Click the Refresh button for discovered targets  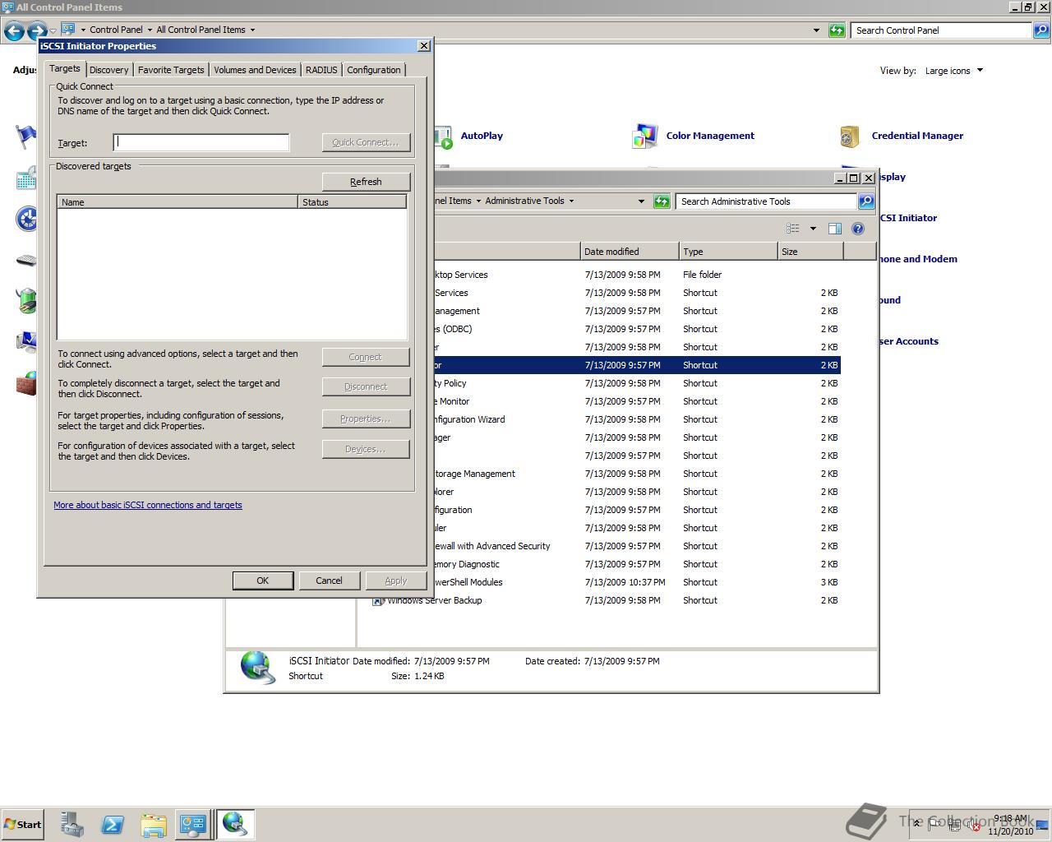(x=366, y=182)
